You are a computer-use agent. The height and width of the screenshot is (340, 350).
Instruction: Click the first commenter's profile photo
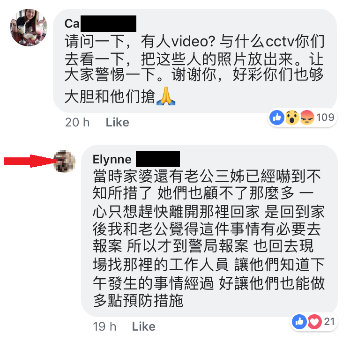pyautogui.click(x=29, y=28)
